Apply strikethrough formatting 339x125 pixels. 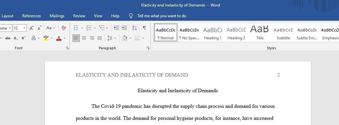click(8, 38)
